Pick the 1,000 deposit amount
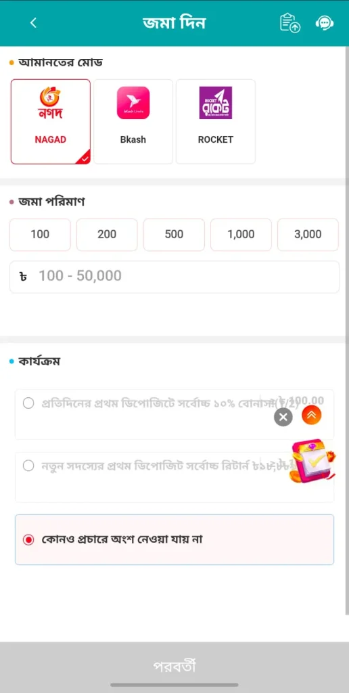Screen dimensions: 349x693 coord(241,235)
